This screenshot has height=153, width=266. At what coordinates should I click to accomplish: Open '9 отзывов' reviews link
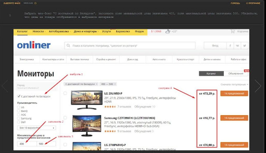pos(124,131)
